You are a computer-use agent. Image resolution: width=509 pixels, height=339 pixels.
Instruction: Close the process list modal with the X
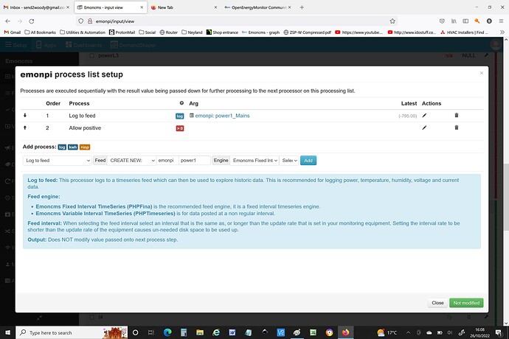pos(482,73)
